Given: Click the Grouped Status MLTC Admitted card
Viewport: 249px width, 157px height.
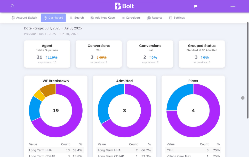Looking at the screenshot, I should [202, 54].
